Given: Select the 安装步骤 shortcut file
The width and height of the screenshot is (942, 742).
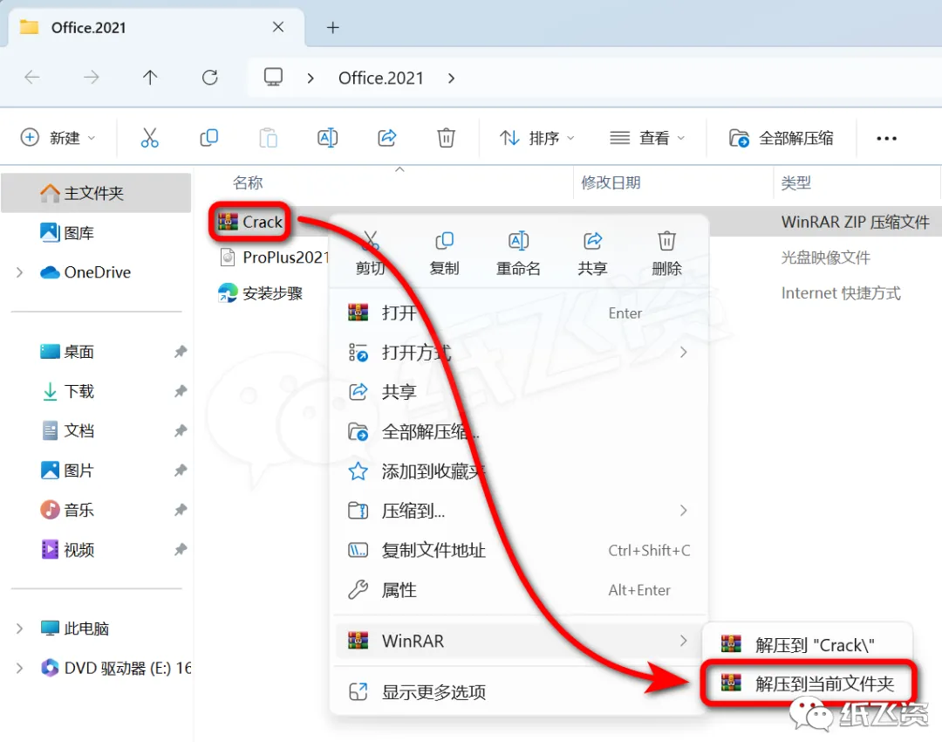Looking at the screenshot, I should tap(261, 293).
